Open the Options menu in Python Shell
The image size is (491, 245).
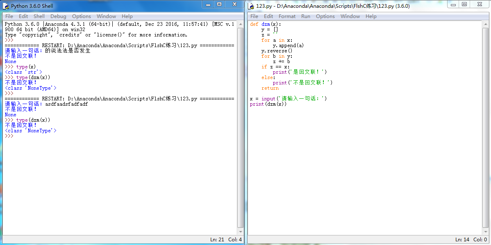point(81,16)
